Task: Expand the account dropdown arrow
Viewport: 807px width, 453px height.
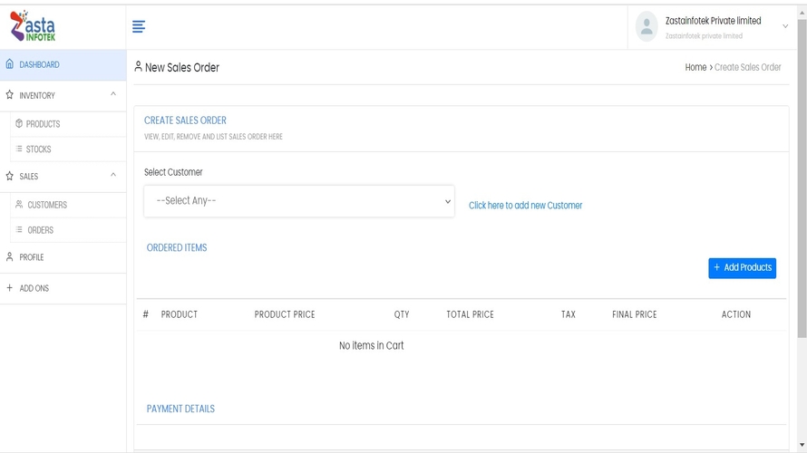Action: click(785, 26)
